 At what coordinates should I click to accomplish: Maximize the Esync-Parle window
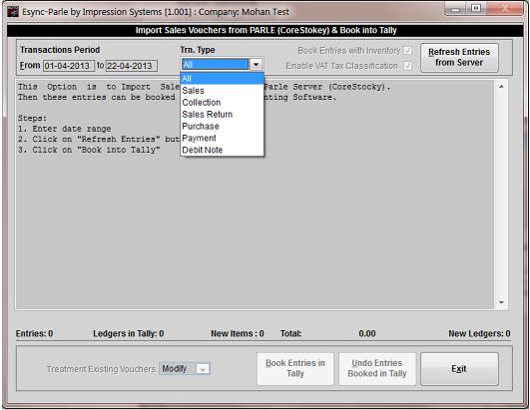coord(476,8)
